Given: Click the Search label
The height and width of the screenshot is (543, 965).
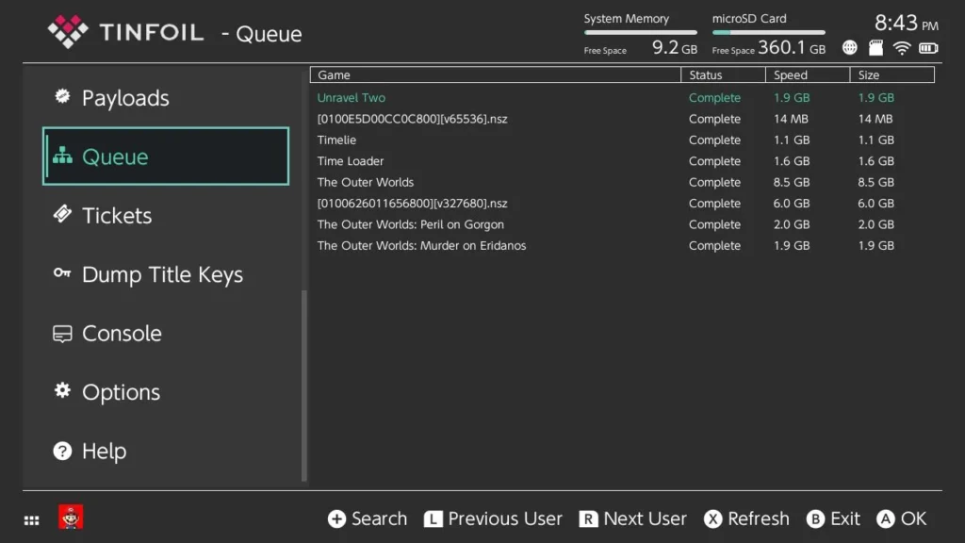Looking at the screenshot, I should [x=379, y=519].
